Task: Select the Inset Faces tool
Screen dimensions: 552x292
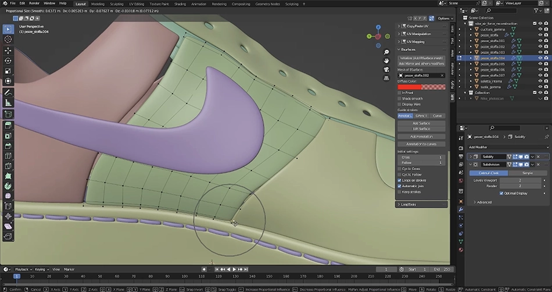Action: (8, 136)
